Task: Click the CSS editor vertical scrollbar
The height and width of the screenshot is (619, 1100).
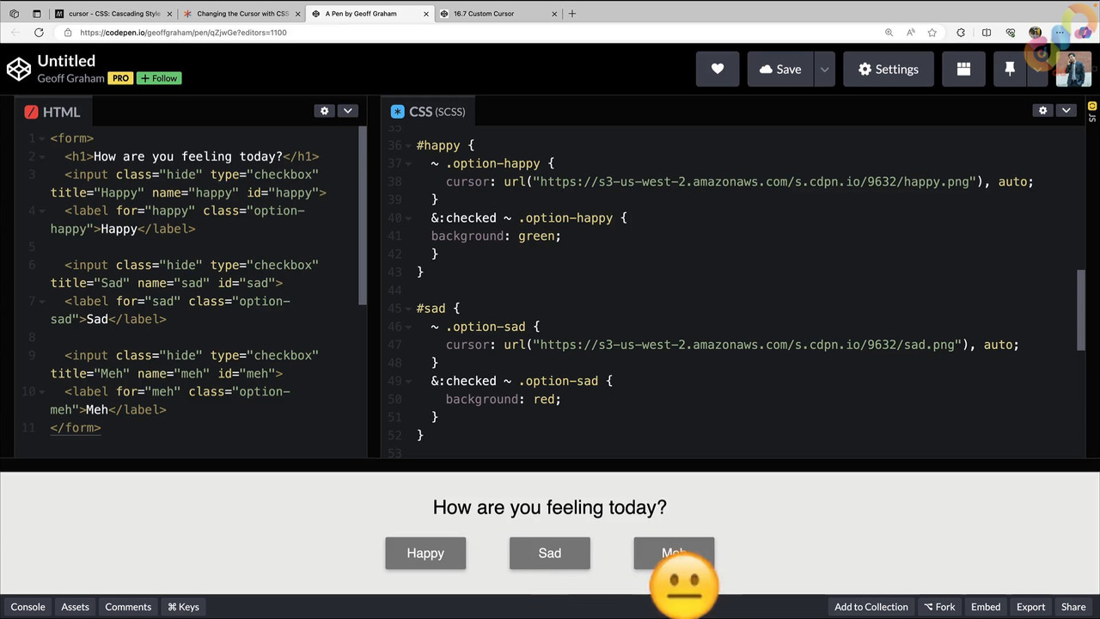Action: (x=1080, y=309)
